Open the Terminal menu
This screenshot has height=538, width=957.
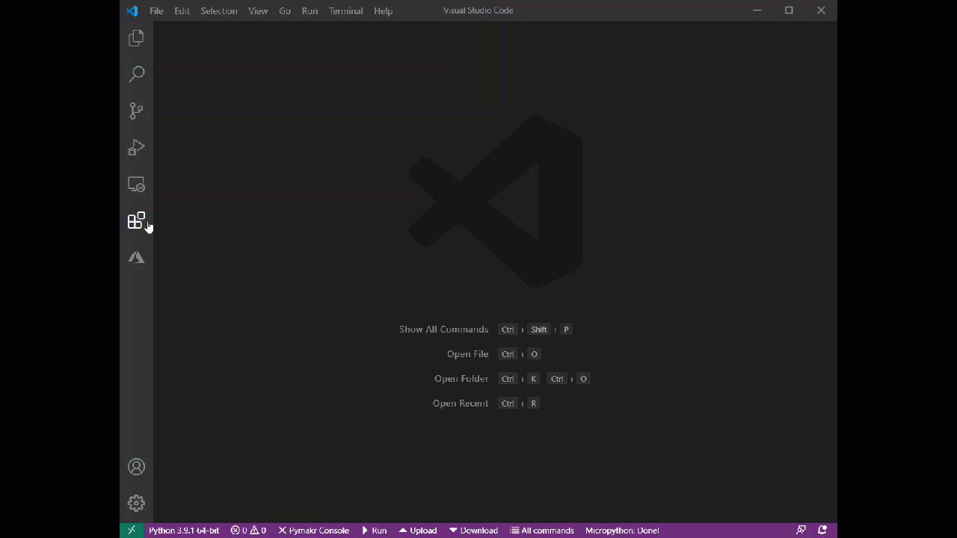click(x=346, y=11)
